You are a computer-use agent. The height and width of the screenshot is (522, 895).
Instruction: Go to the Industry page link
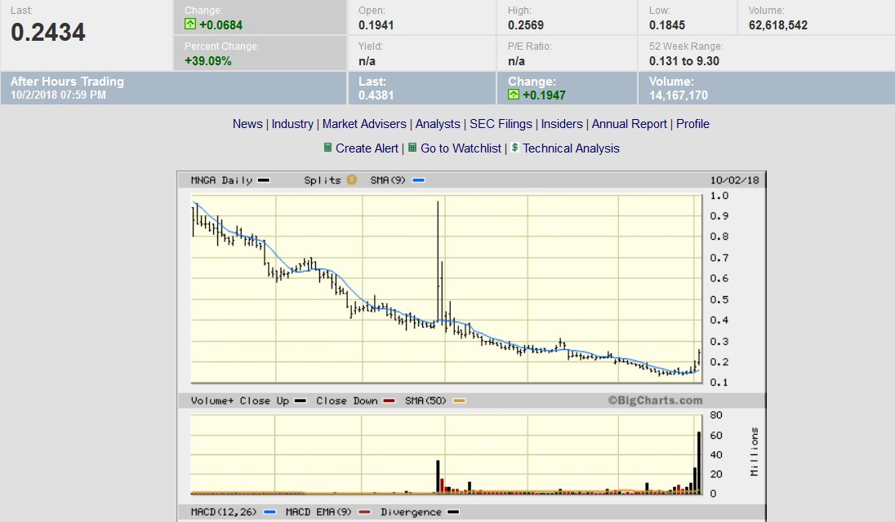(x=292, y=124)
